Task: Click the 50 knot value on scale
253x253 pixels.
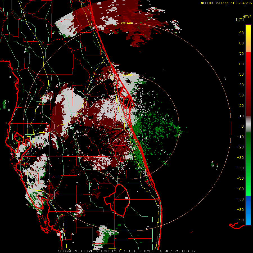Action: click(241, 74)
